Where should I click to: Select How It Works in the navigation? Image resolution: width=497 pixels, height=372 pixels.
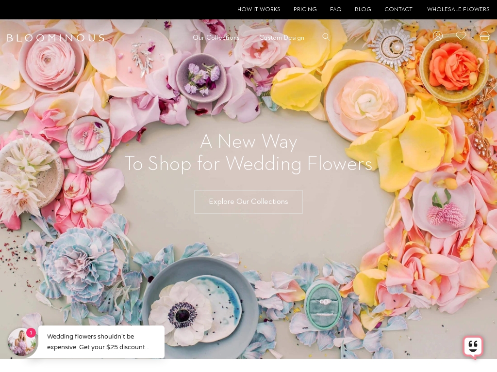[x=259, y=9]
